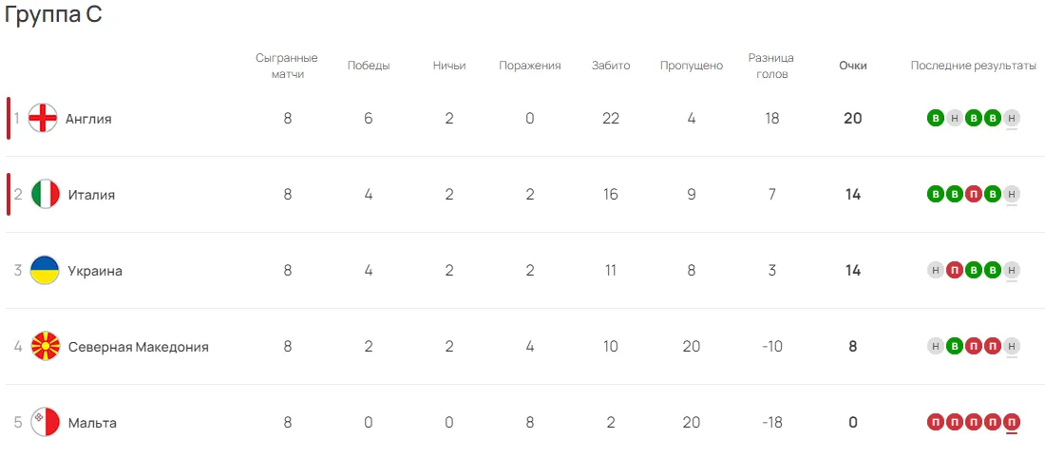Click the Malta flag icon
1045x458 pixels.
[x=46, y=423]
